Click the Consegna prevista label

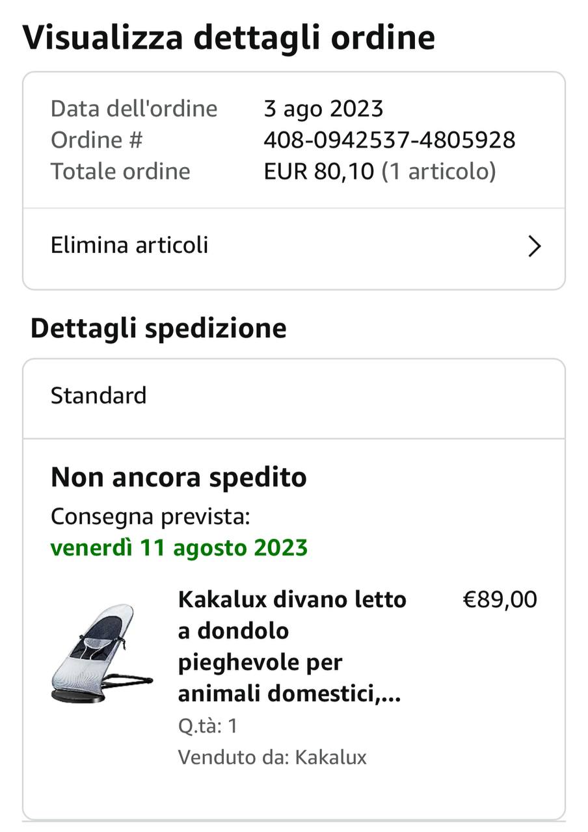pos(150,517)
